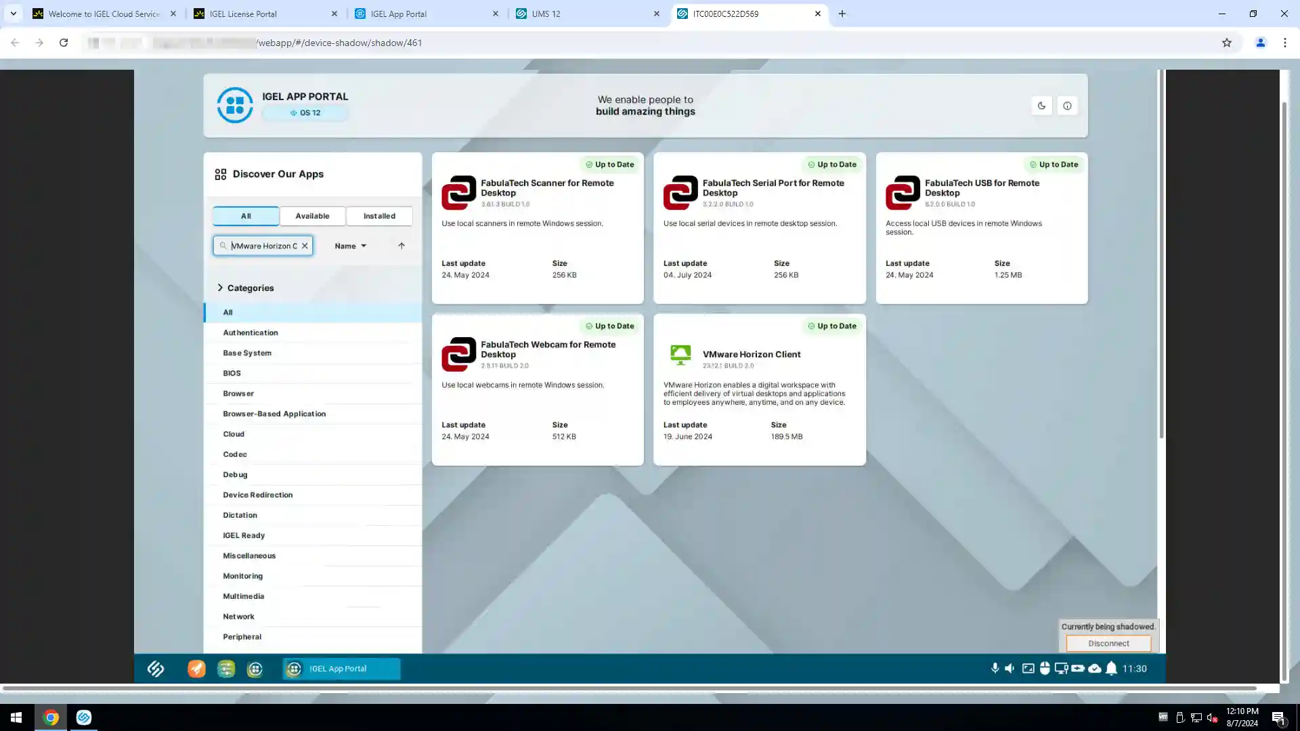
Task: Show only Available apps
Action: pos(312,216)
